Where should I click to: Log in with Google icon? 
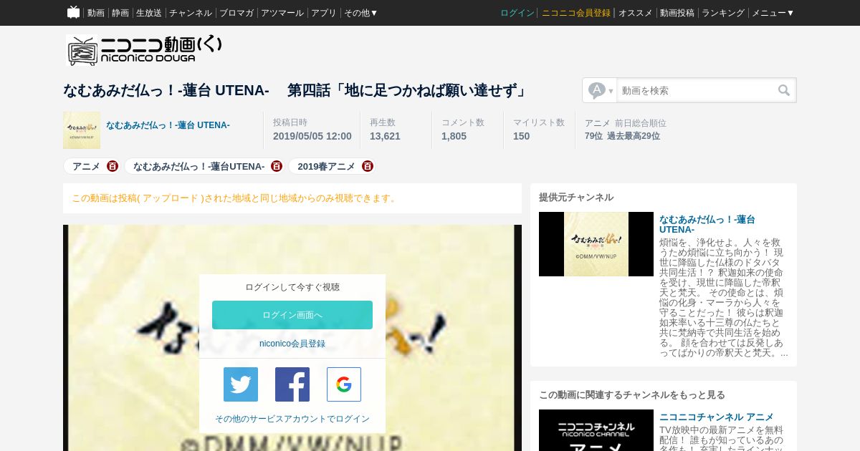[x=344, y=384]
